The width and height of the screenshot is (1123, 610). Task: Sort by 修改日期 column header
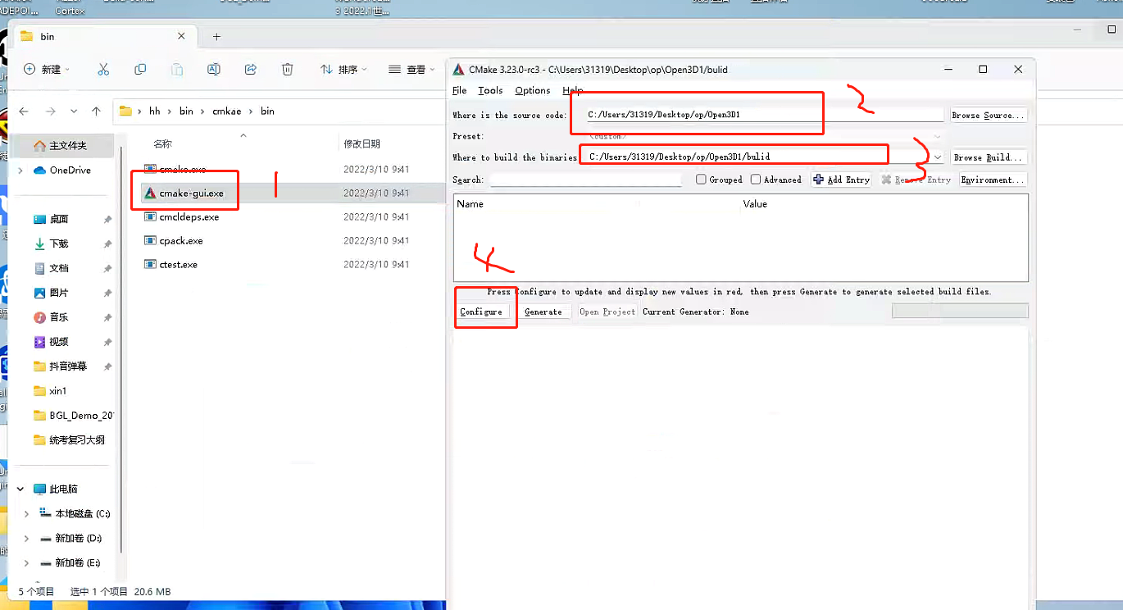(361, 144)
